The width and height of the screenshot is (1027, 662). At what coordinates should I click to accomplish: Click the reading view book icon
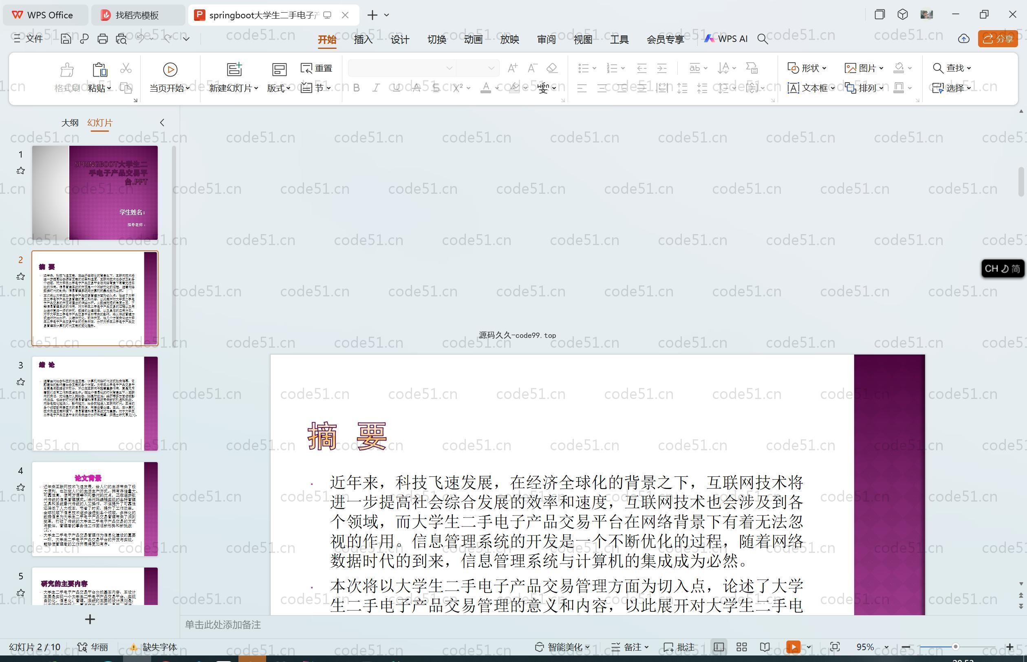point(765,647)
